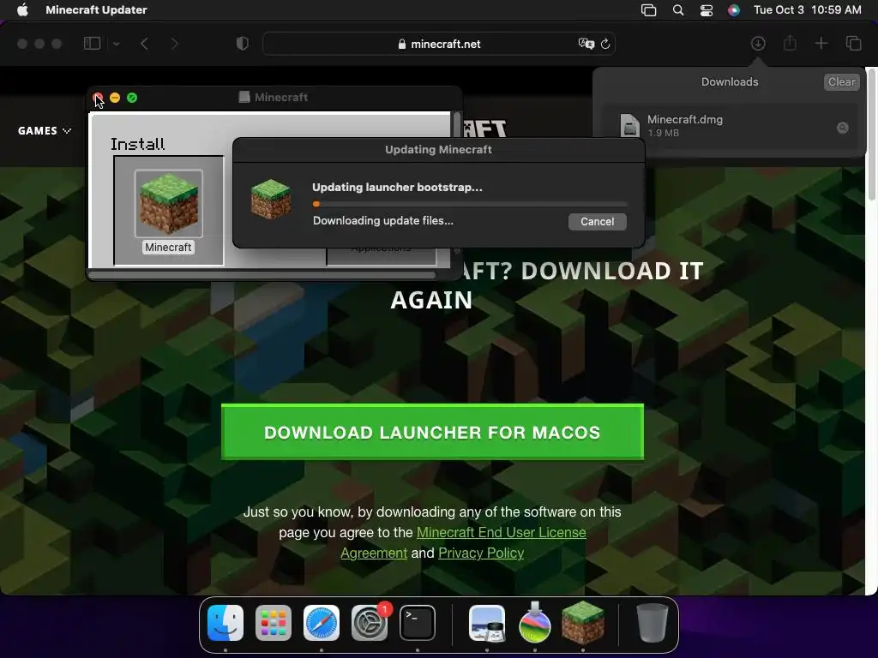The width and height of the screenshot is (878, 658).
Task: Click the minecraft.net address bar
Action: tap(439, 44)
